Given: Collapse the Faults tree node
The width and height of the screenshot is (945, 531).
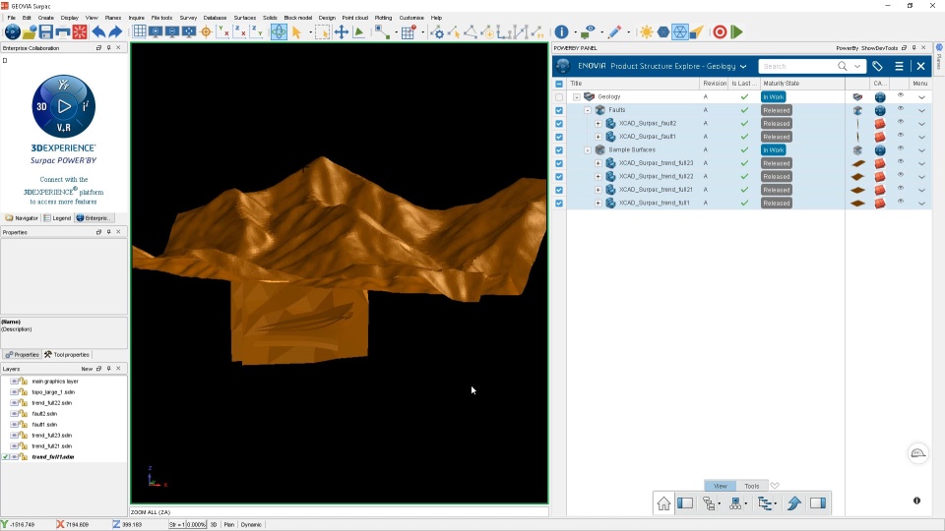Looking at the screenshot, I should coord(588,110).
